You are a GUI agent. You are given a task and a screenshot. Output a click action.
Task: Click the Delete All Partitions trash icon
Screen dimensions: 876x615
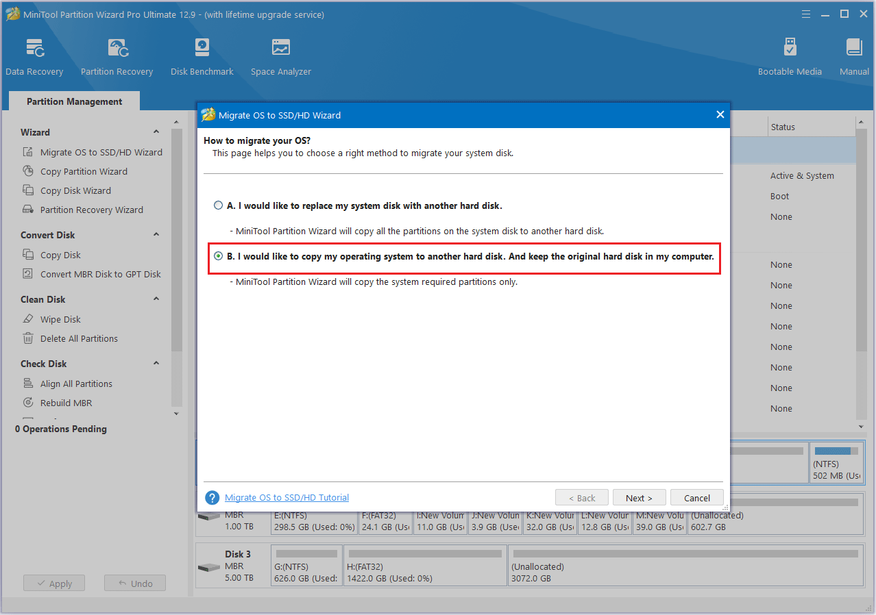point(28,338)
